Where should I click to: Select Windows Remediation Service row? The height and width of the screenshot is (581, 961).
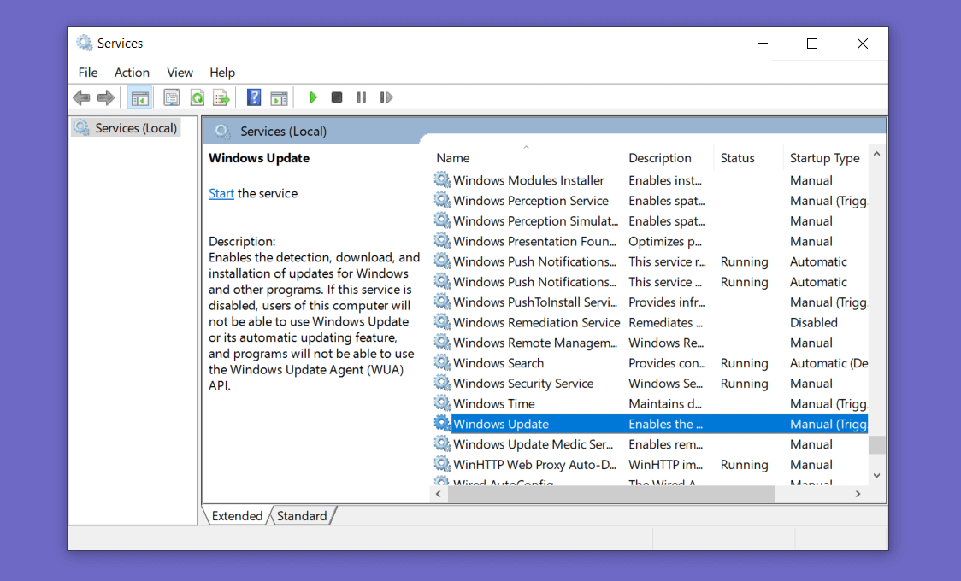point(650,322)
